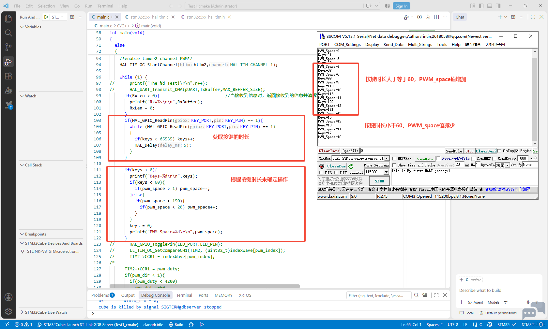Click the SSCOM red port status indicator
Screen dimensions: 548x329
coord(322,166)
